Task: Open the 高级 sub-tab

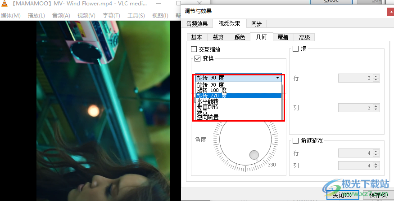Action: click(x=304, y=37)
